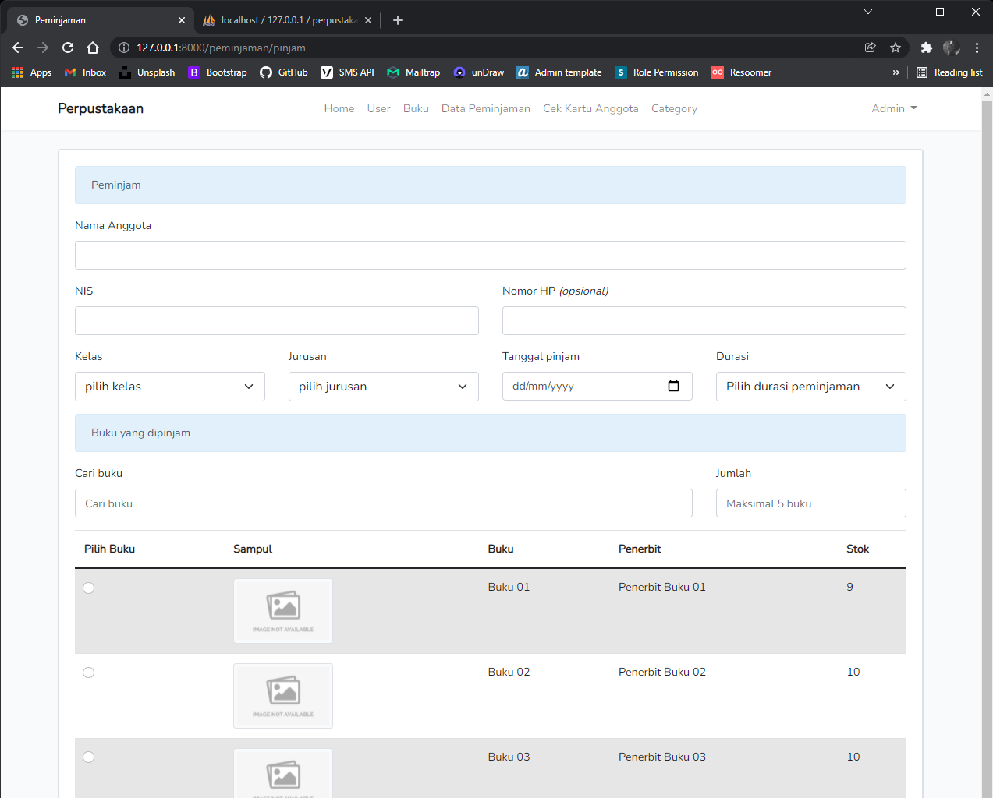Click the Nama Anggota input field
This screenshot has width=993, height=798.
pos(490,255)
